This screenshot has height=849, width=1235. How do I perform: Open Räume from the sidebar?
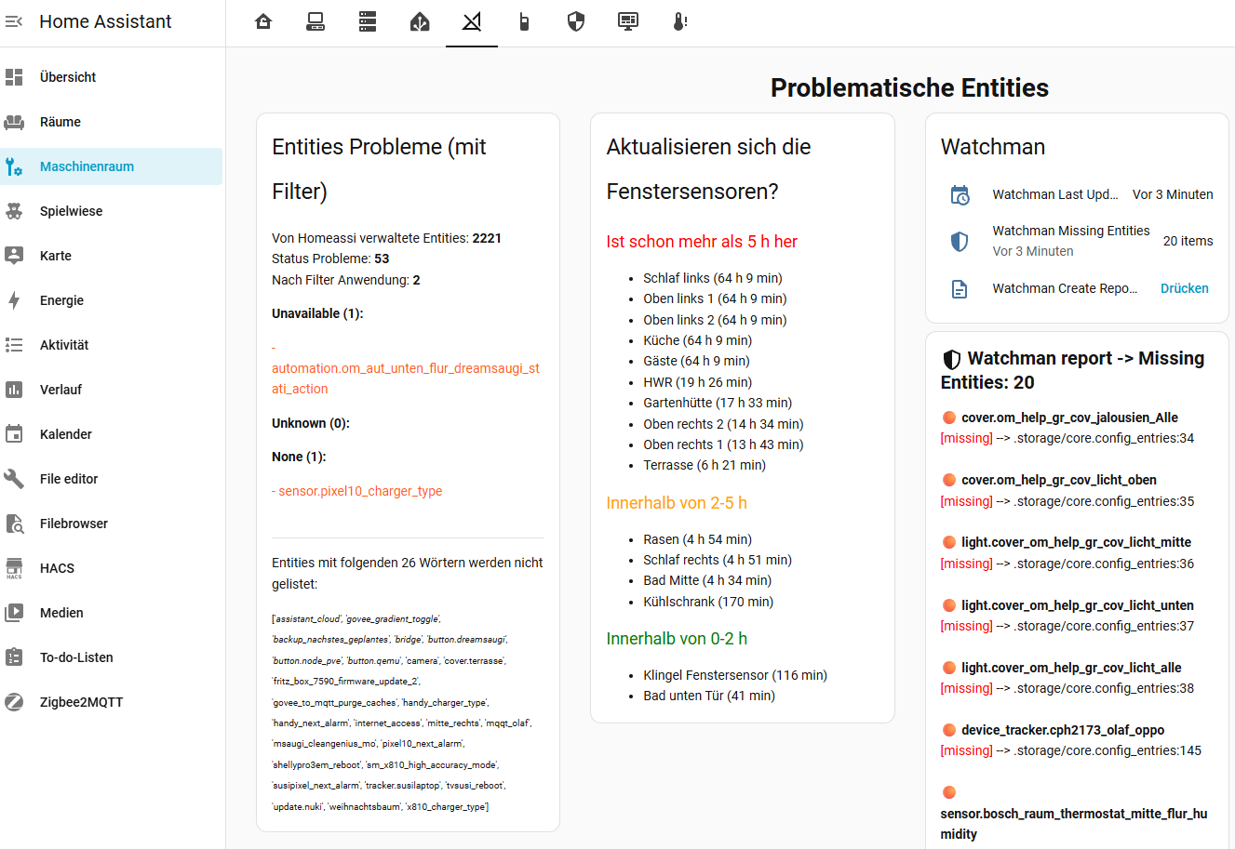click(60, 122)
